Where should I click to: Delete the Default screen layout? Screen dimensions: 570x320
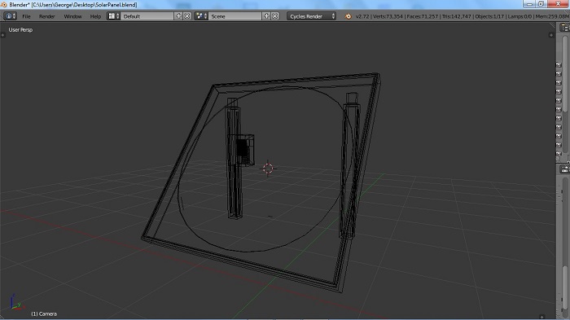point(186,16)
